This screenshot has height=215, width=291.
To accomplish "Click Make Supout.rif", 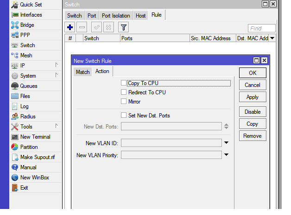I will click(x=35, y=157).
